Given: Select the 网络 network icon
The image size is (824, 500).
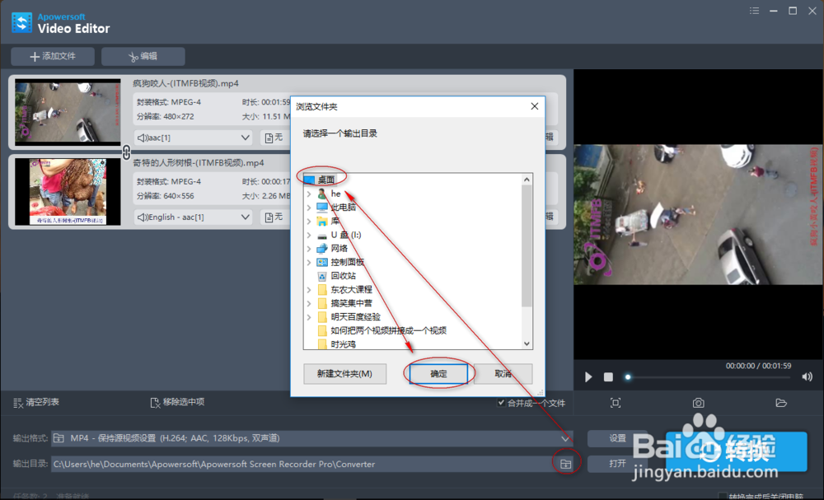Looking at the screenshot, I should 322,249.
